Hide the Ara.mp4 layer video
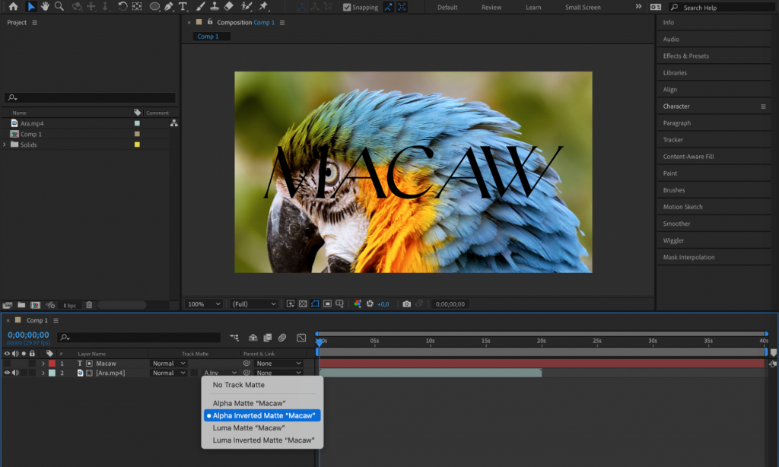 (x=7, y=373)
